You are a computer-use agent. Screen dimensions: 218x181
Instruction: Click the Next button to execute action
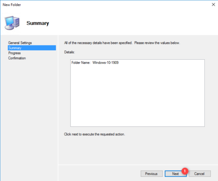coord(175,174)
